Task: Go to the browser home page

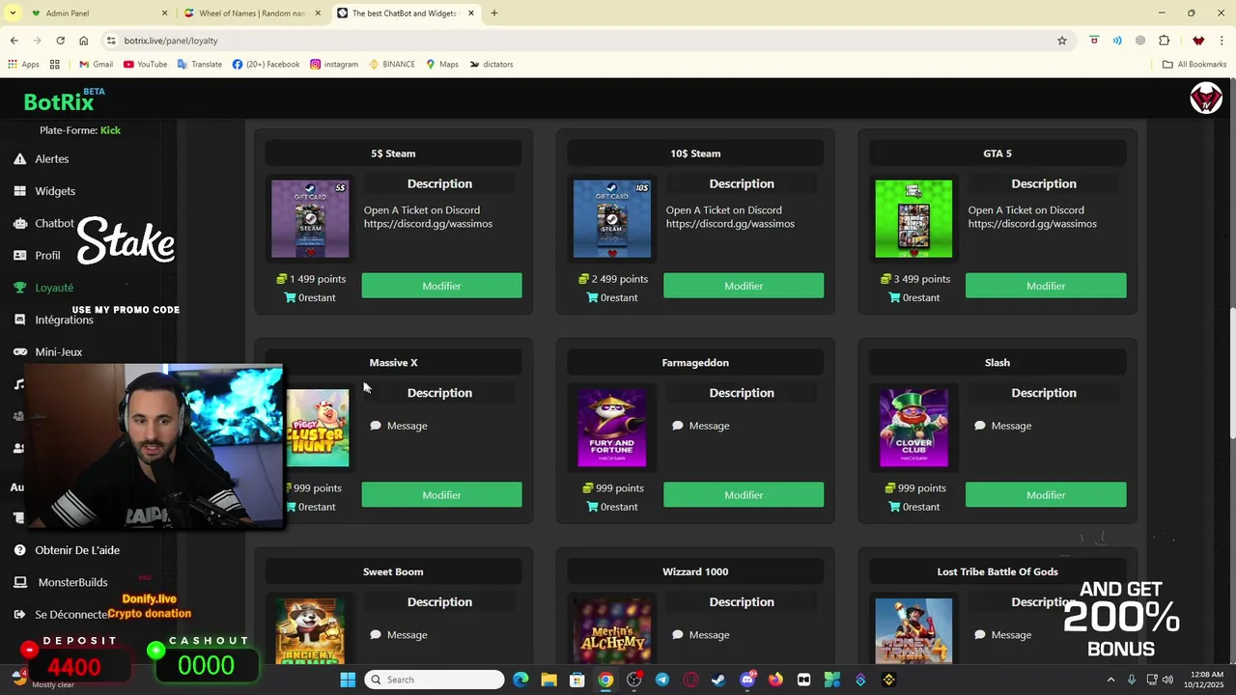Action: [83, 41]
